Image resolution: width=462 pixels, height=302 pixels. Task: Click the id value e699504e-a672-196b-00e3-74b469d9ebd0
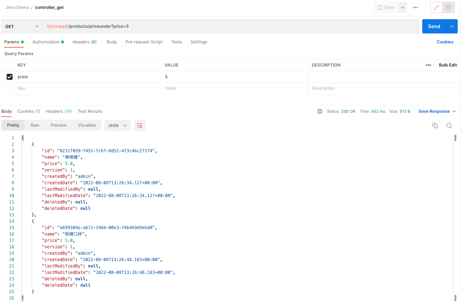tap(106, 228)
